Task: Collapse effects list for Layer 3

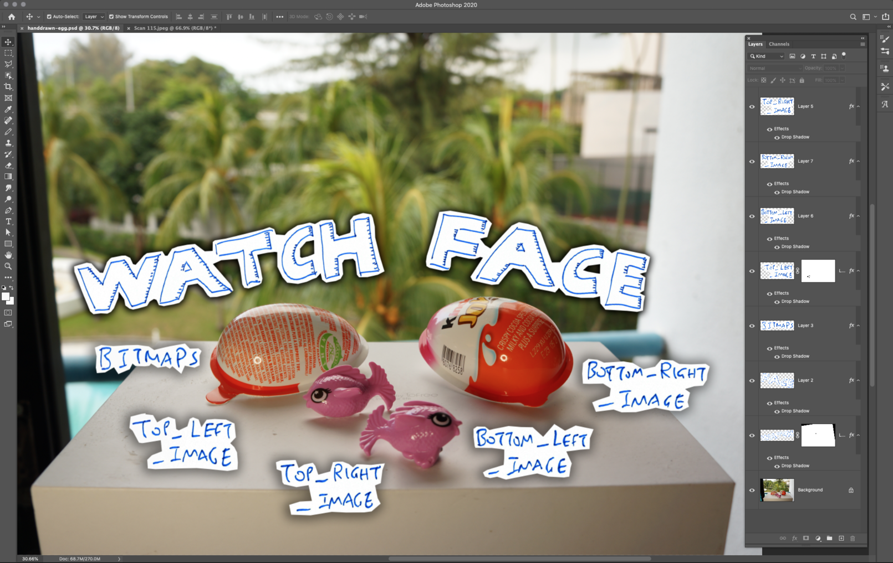Action: coord(858,326)
